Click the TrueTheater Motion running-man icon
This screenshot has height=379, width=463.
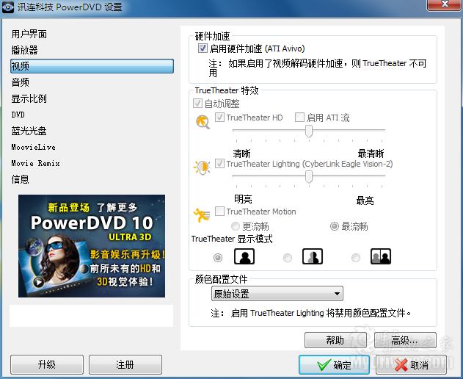[201, 215]
